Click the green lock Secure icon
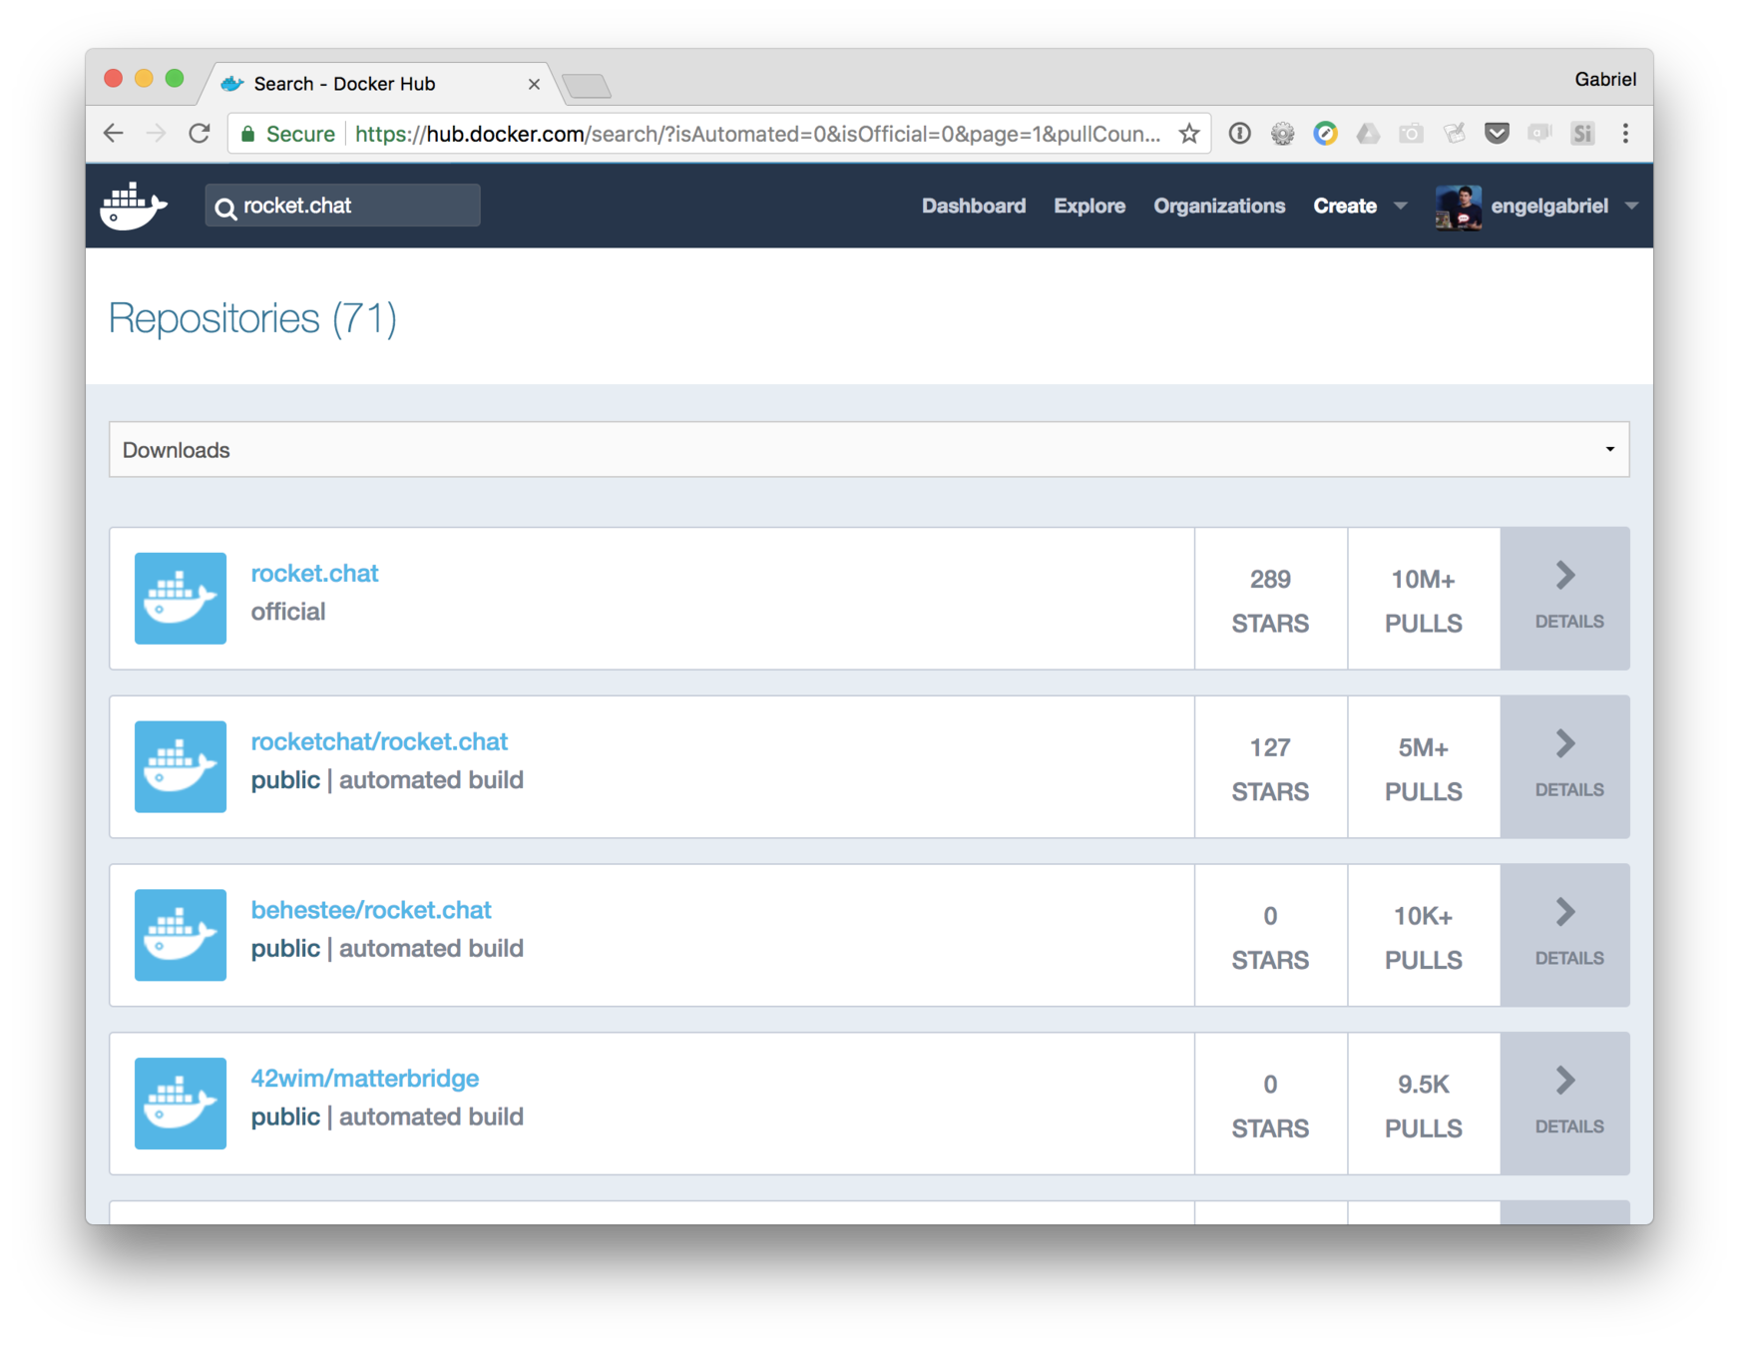 tap(248, 134)
